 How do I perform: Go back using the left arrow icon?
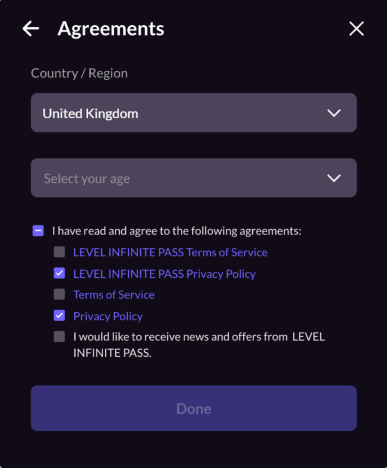coord(31,29)
